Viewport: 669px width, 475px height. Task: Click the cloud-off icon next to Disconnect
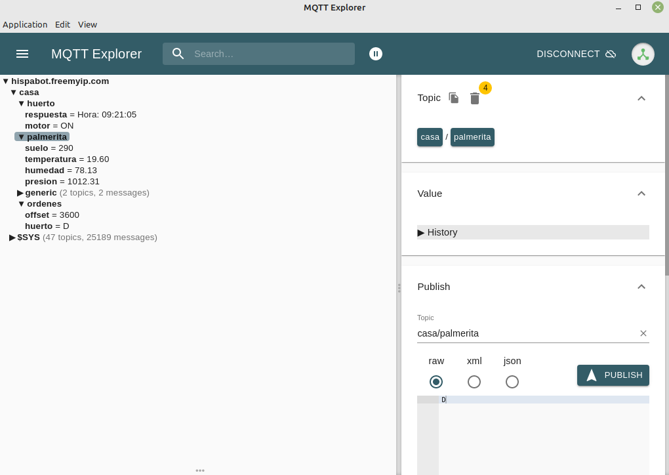click(x=611, y=54)
